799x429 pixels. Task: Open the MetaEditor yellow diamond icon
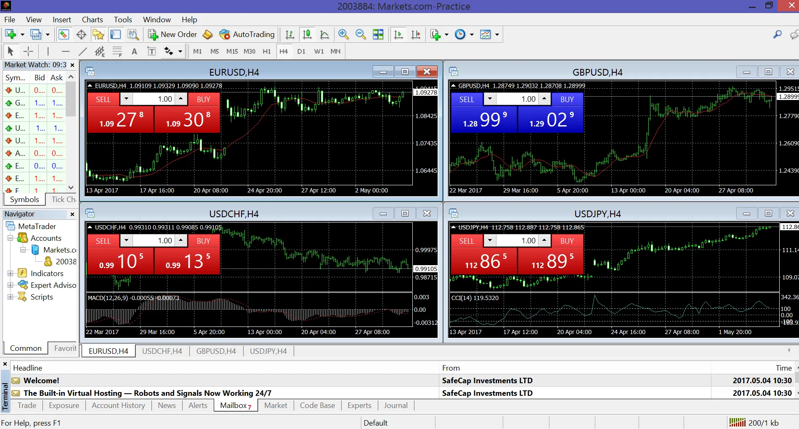(x=207, y=34)
